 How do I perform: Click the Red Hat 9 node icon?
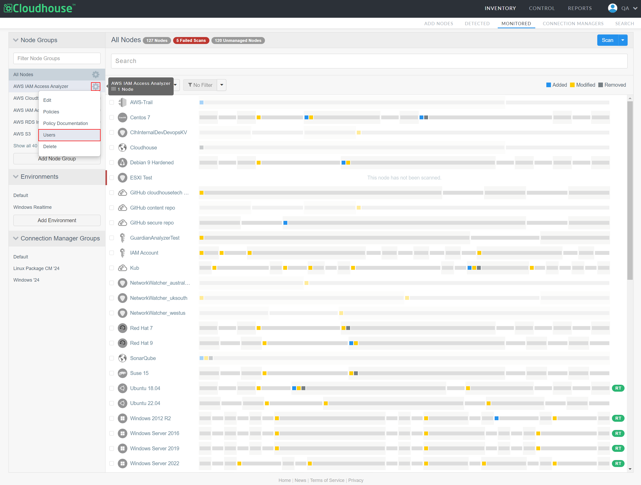click(x=123, y=343)
